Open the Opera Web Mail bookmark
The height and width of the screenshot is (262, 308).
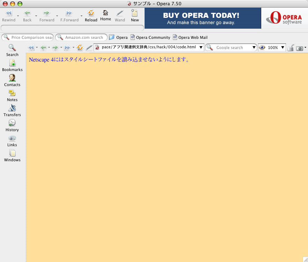tap(190, 37)
